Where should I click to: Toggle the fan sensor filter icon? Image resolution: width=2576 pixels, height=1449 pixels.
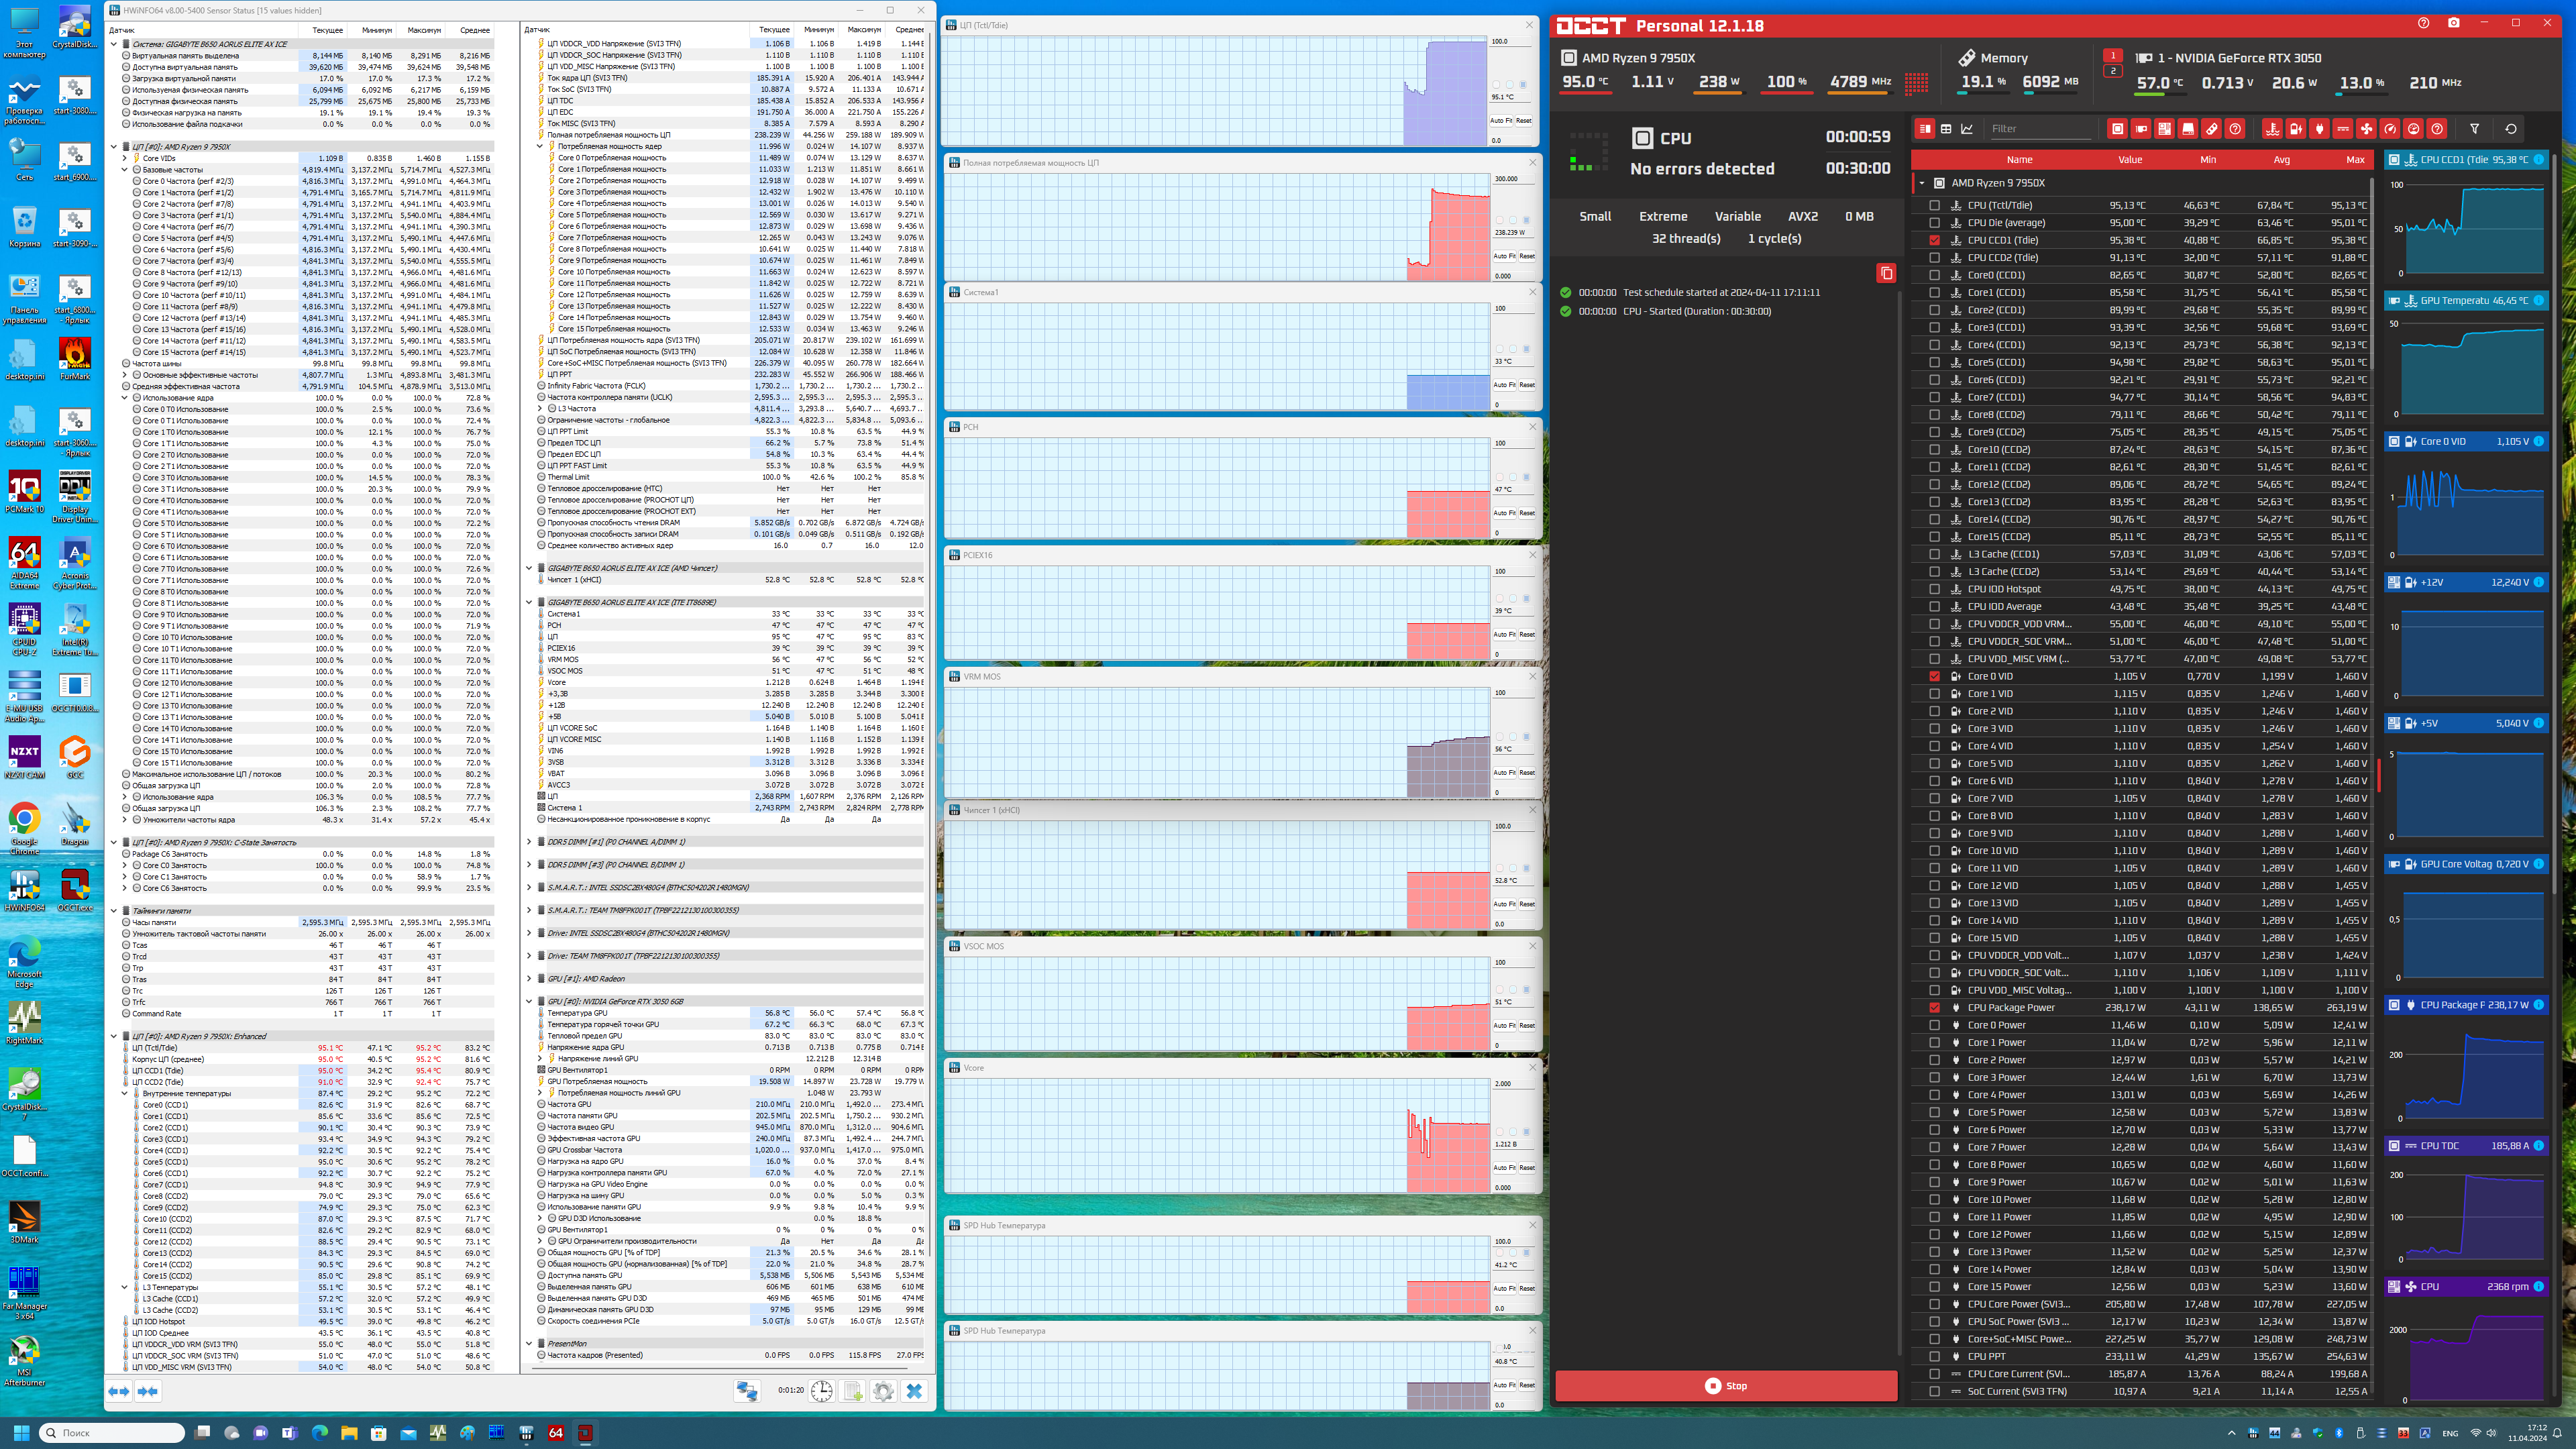point(2366,129)
